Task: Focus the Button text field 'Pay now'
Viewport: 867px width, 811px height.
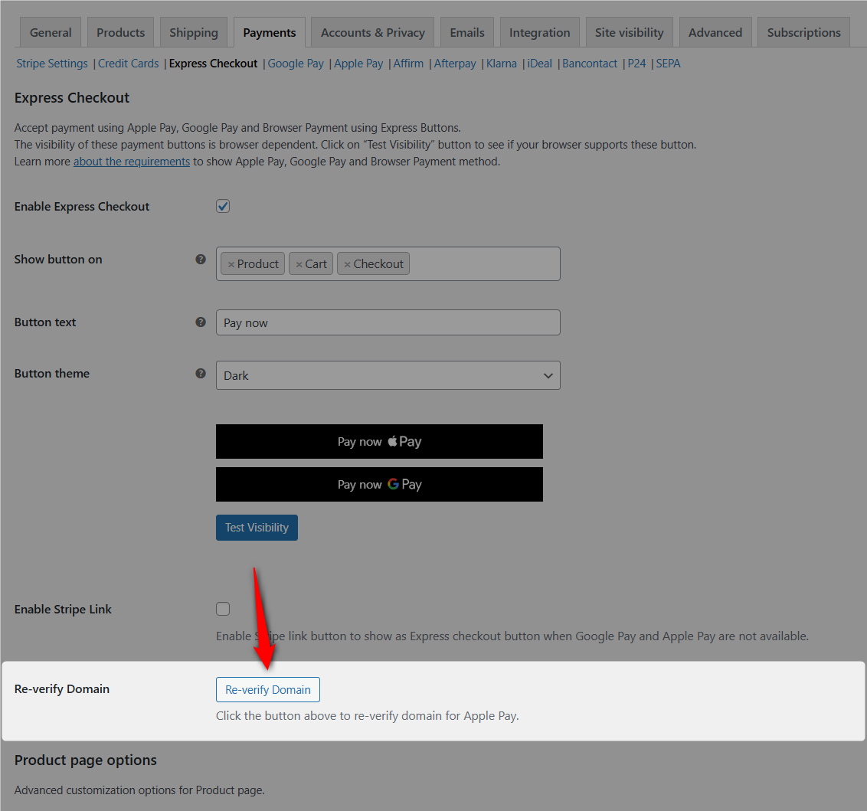Action: (x=388, y=322)
